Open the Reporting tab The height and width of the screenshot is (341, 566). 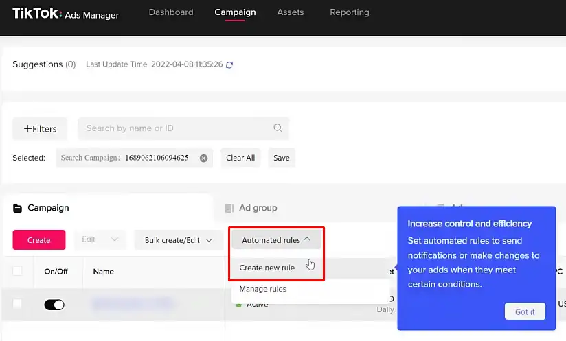pos(350,12)
